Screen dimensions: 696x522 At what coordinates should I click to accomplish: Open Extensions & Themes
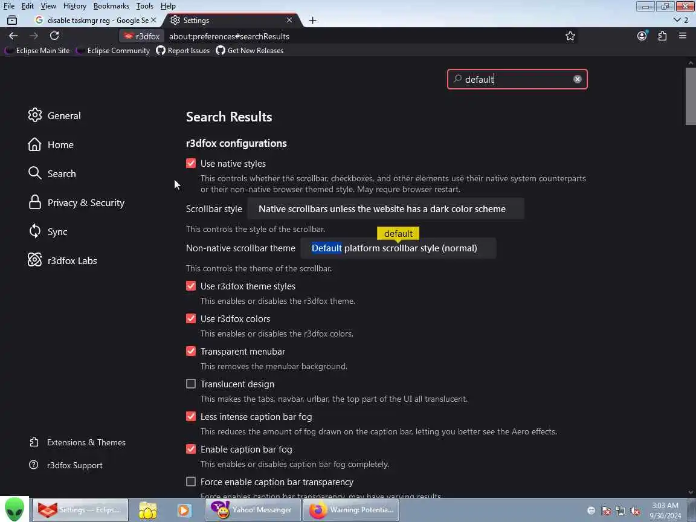coord(77,442)
